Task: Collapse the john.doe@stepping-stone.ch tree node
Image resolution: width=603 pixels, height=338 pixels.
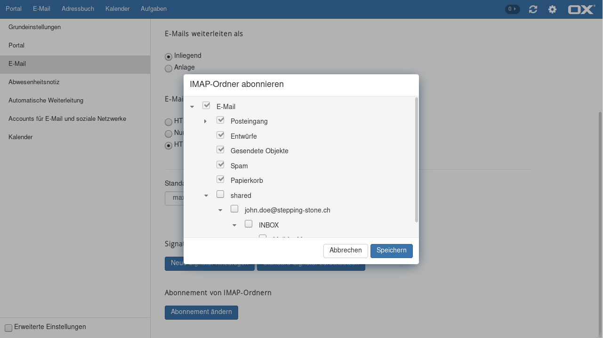Action: click(220, 211)
